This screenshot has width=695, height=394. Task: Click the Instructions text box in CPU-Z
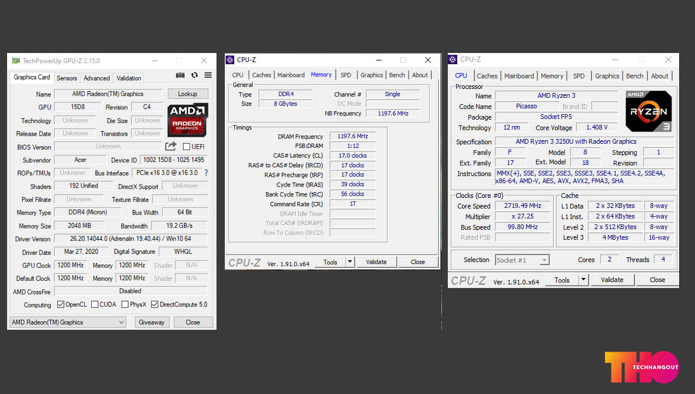584,177
